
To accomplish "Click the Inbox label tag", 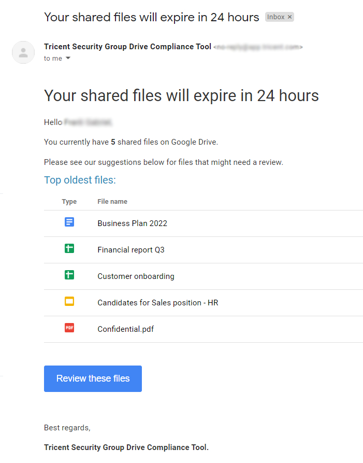I will (275, 17).
